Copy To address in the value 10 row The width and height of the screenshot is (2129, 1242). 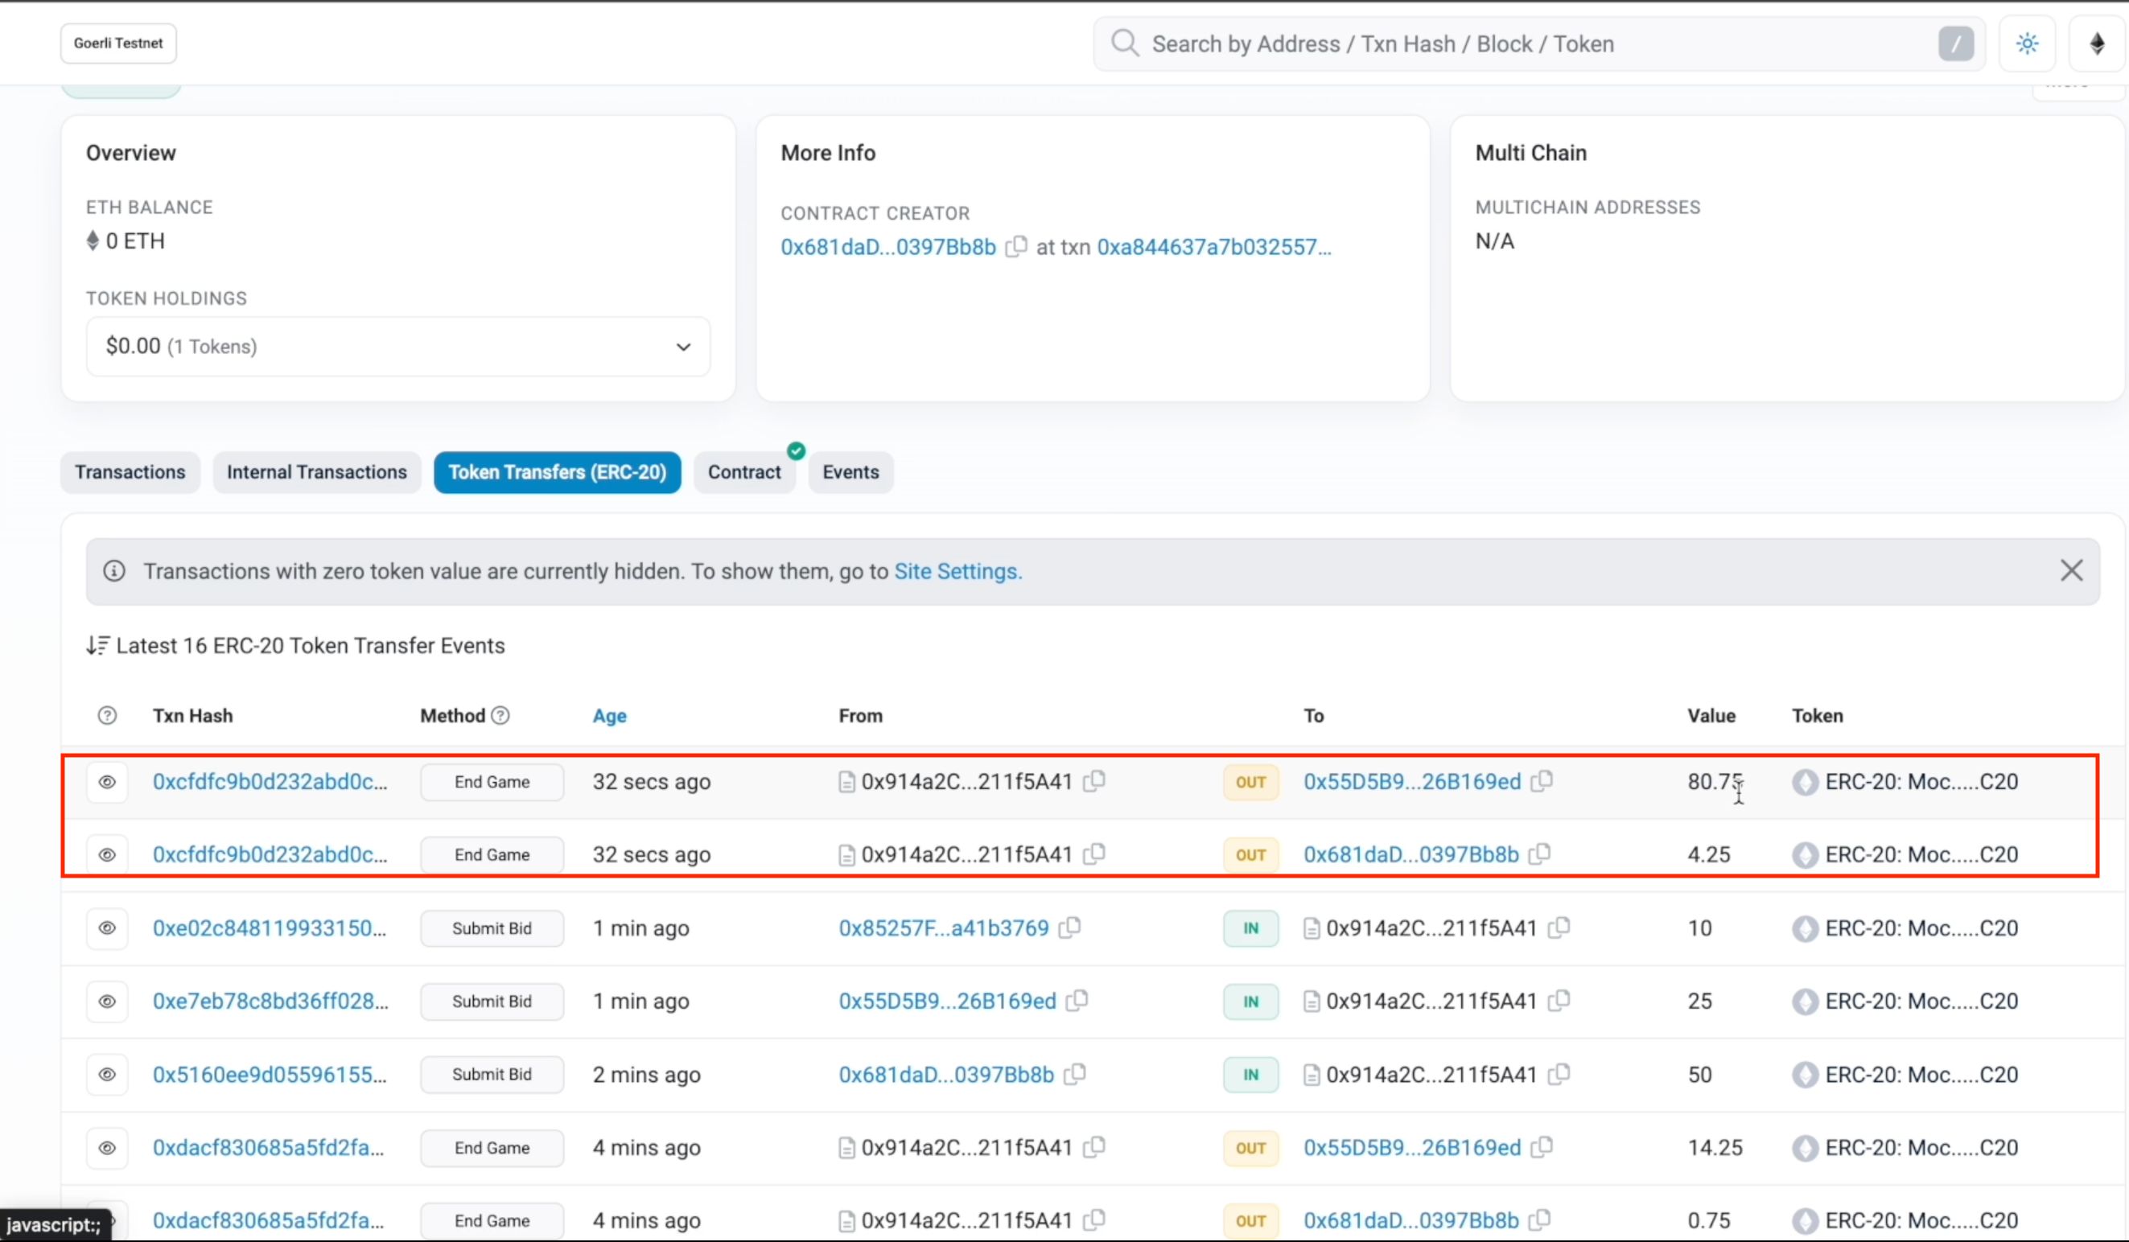click(x=1559, y=927)
